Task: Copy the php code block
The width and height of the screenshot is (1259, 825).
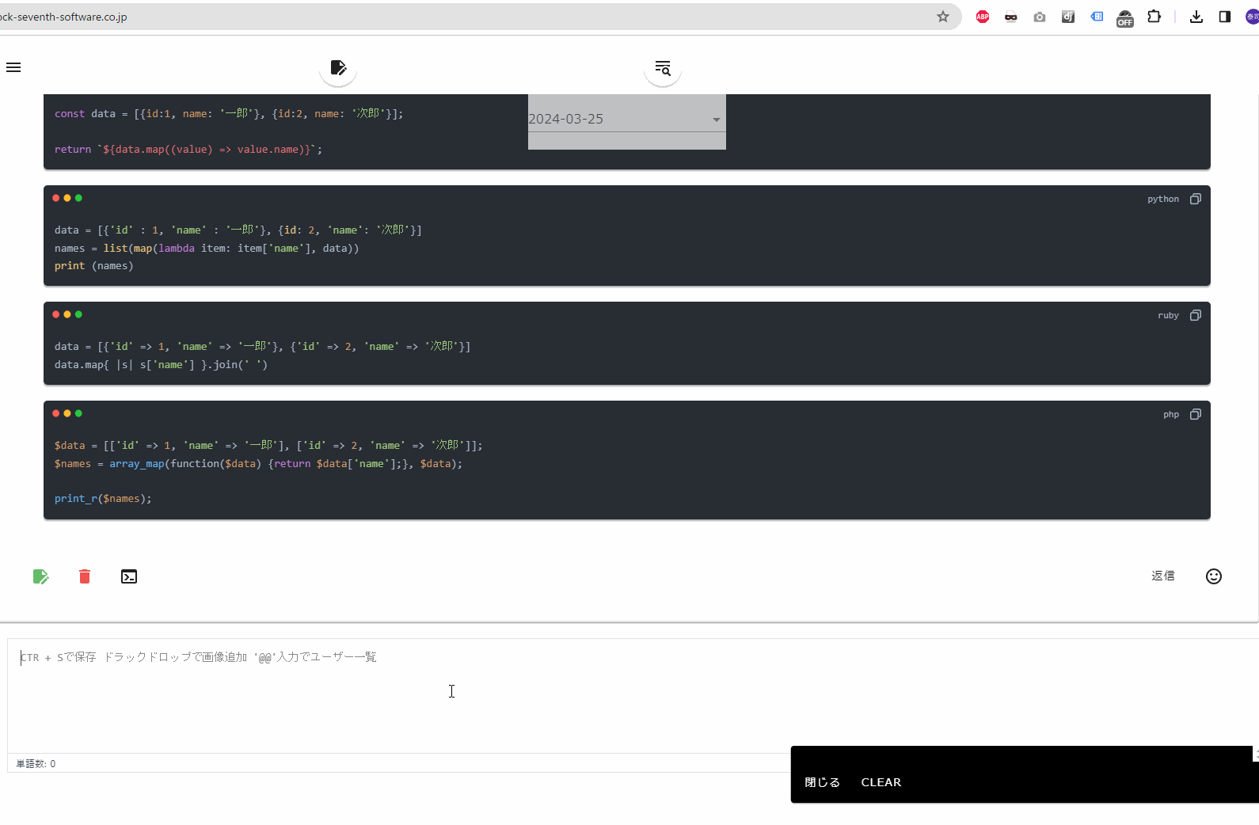Action: [1196, 414]
